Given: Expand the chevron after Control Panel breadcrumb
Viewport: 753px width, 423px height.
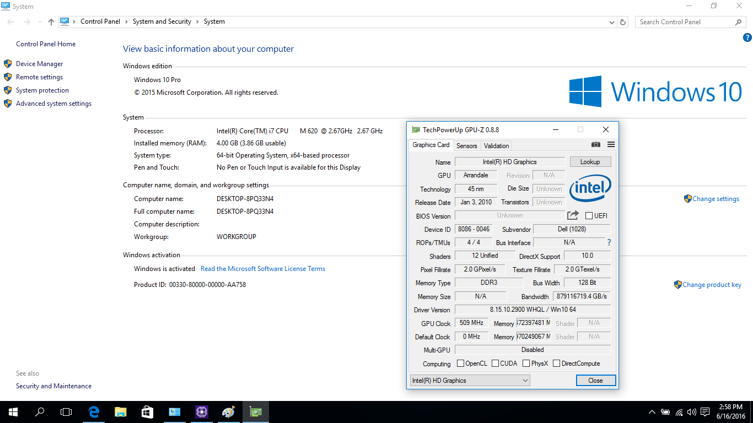Looking at the screenshot, I should point(126,22).
